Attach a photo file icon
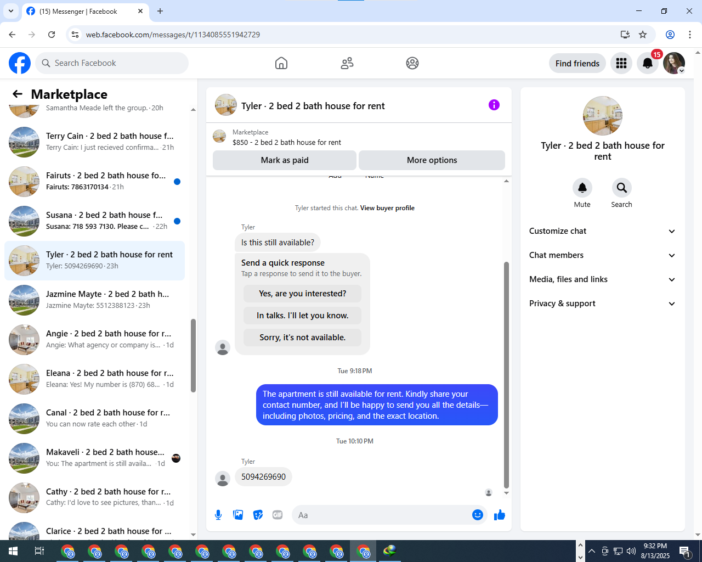Screen dimensions: 702x562 pyautogui.click(x=238, y=515)
